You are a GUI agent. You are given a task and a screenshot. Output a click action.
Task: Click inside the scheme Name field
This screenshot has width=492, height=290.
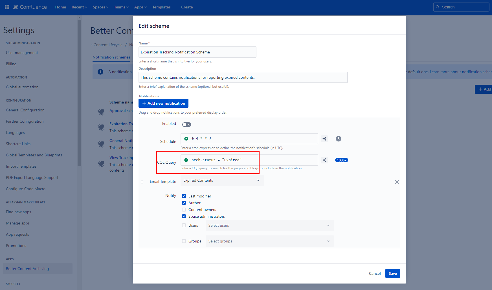click(x=197, y=52)
